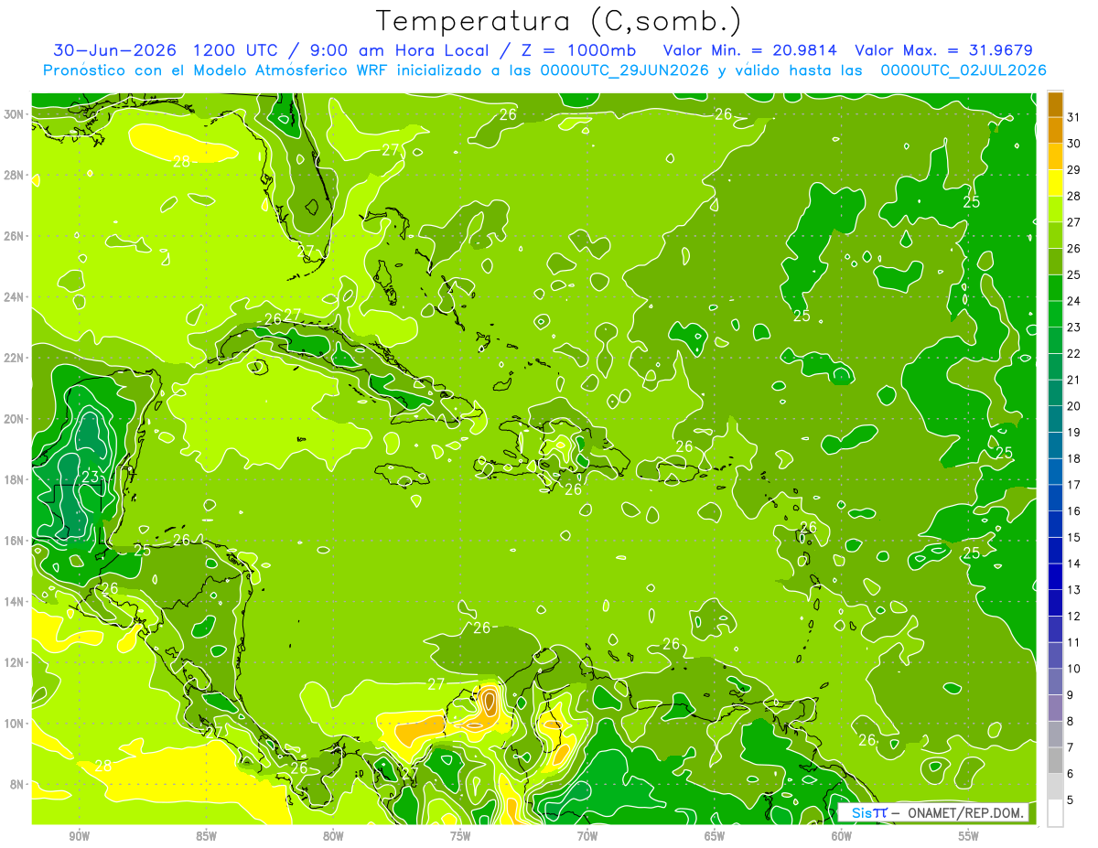Image resolution: width=1098 pixels, height=848 pixels.
Task: Click latitude axis label "16N"
Action: coord(15,540)
